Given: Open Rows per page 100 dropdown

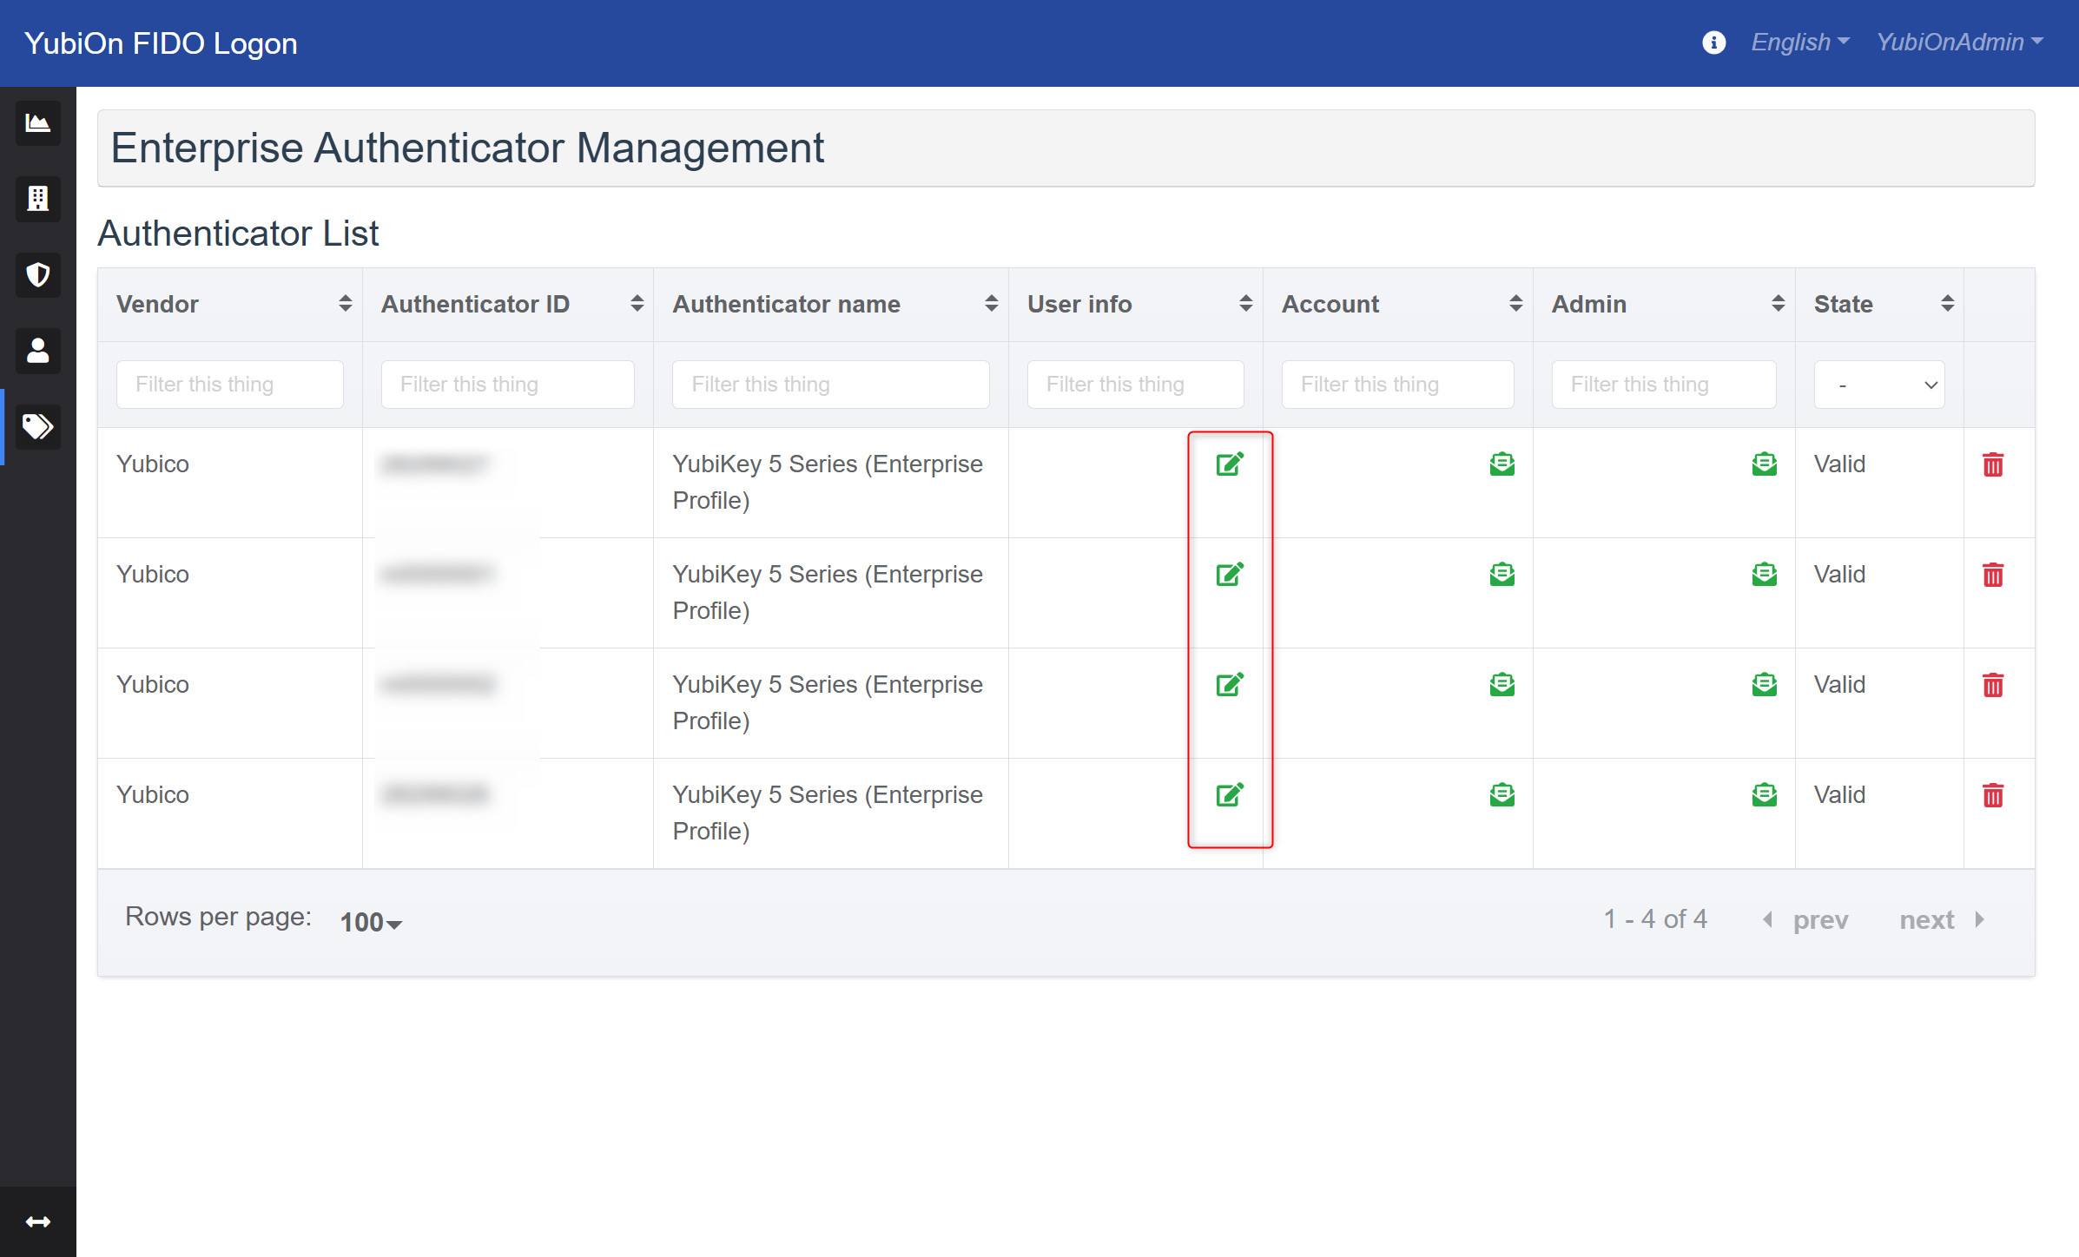Looking at the screenshot, I should tap(371, 922).
